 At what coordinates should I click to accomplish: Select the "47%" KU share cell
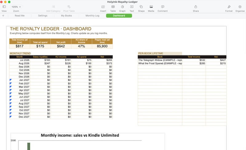[x=81, y=46]
